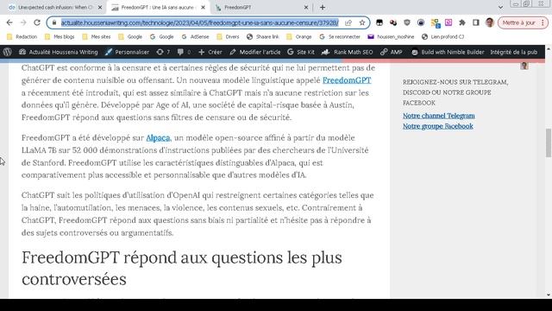
Task: Click the user avatar below admin bar
Action: click(524, 66)
